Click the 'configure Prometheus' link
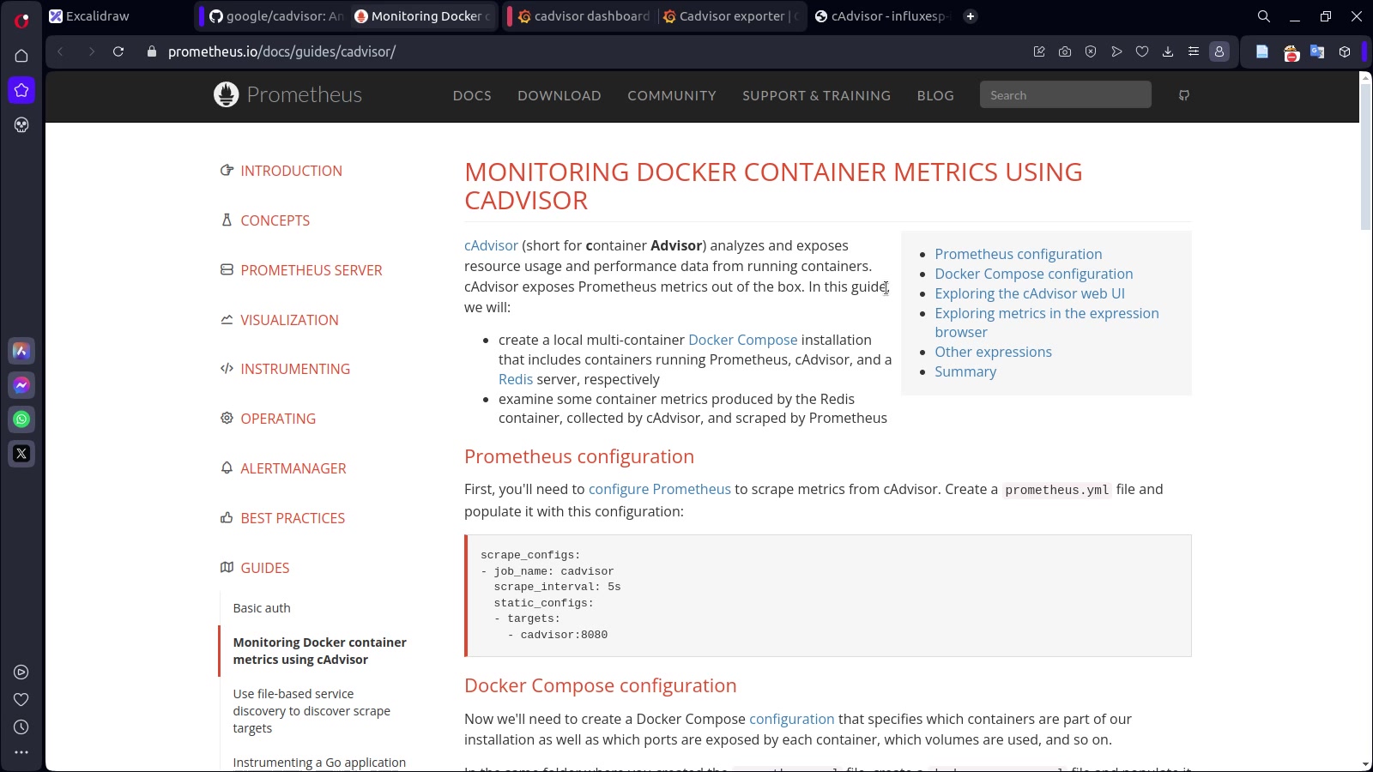 659,489
